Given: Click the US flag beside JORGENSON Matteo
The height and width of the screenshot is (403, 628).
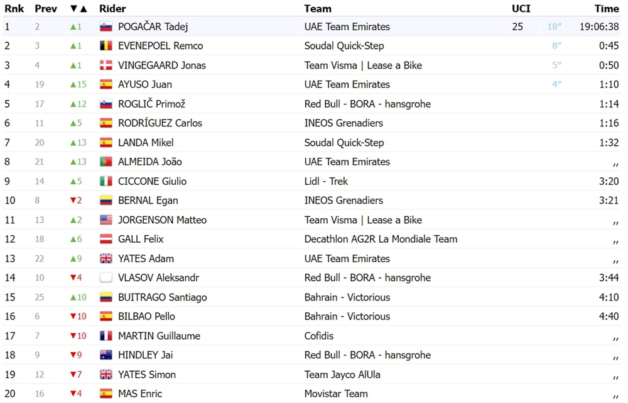Looking at the screenshot, I should (x=106, y=220).
